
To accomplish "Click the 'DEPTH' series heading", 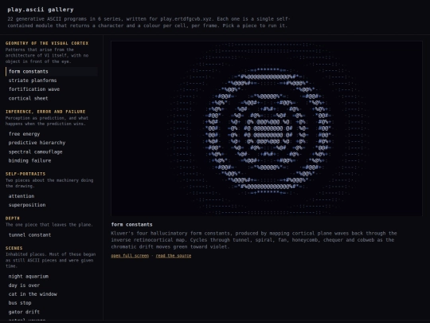I will click(13, 219).
